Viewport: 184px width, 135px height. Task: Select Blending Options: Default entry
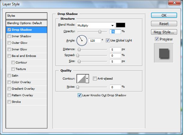point(26,23)
